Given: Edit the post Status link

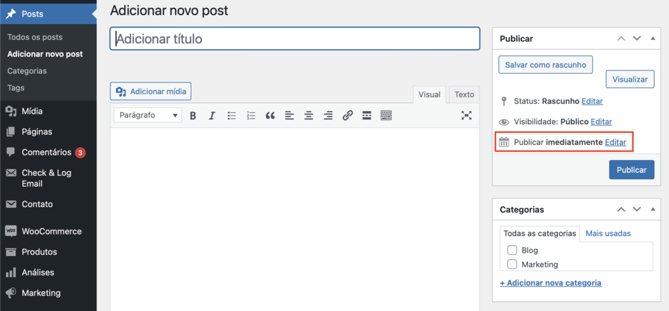Looking at the screenshot, I should 592,101.
